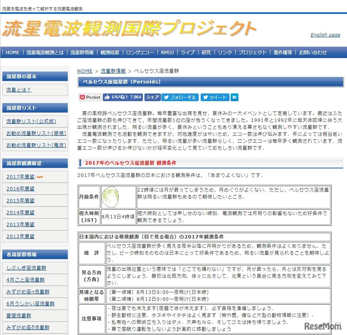Select RMOJ from the navigation bar
Viewport: 347px width, 335px height.
coord(167,52)
